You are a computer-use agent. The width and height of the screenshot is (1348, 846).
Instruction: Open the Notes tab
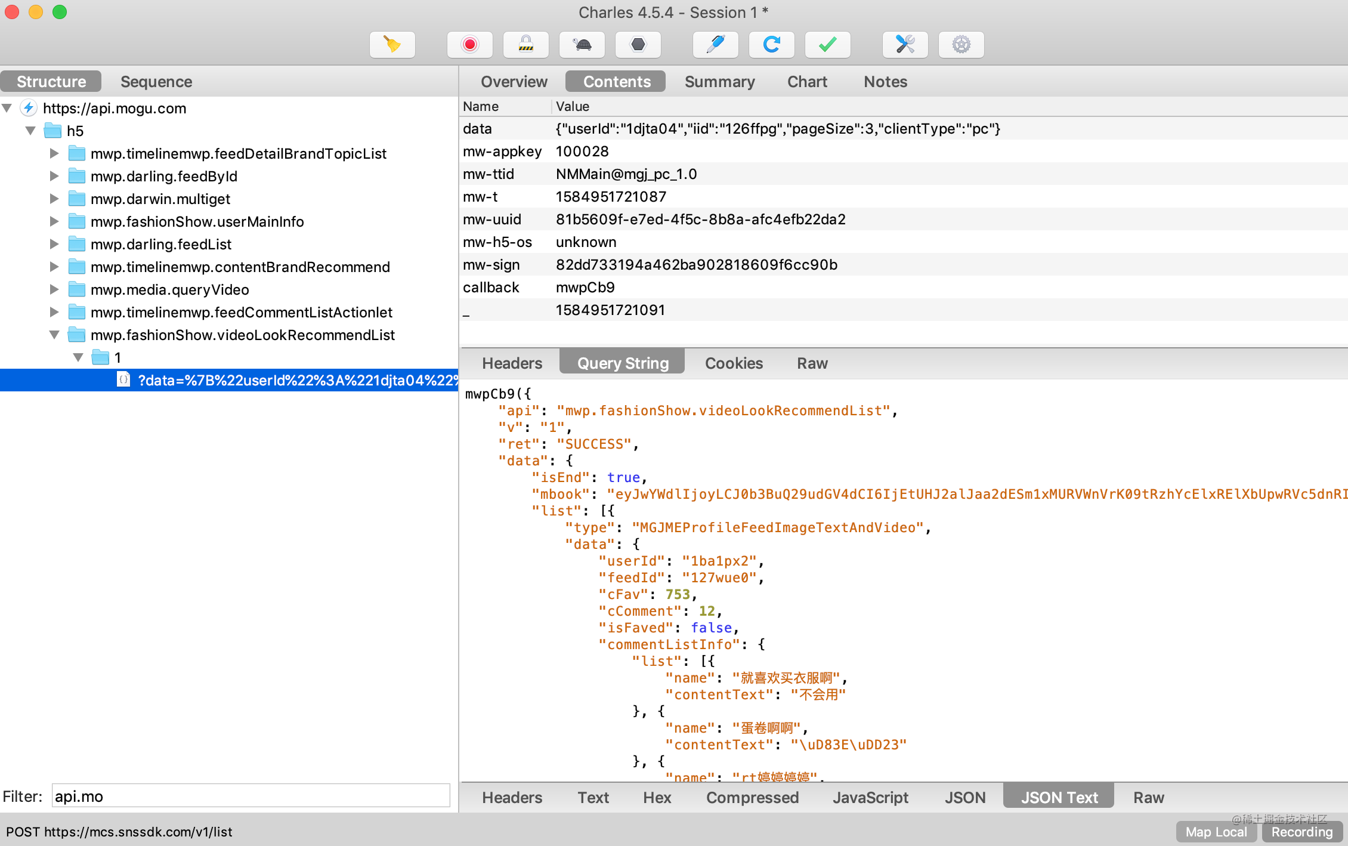[x=885, y=81]
